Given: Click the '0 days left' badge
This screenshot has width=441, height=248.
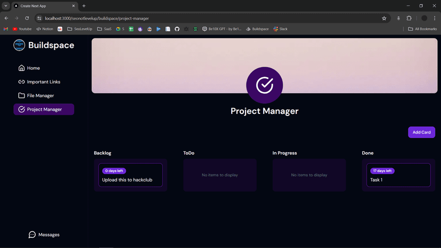Looking at the screenshot, I should (114, 171).
